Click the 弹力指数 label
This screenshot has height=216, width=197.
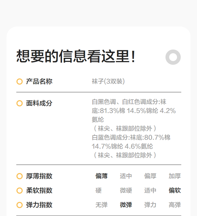point(39,205)
